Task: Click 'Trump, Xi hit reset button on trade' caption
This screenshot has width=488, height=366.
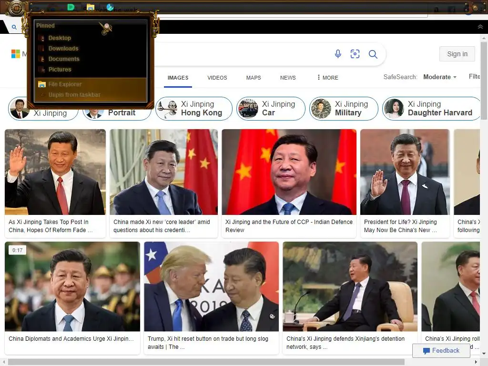Action: [208, 343]
